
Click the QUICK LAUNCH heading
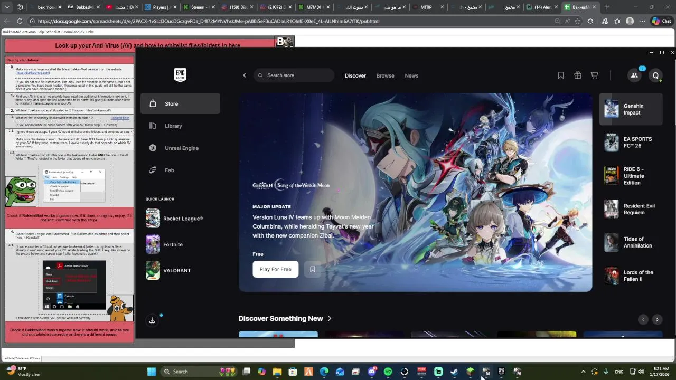[160, 199]
